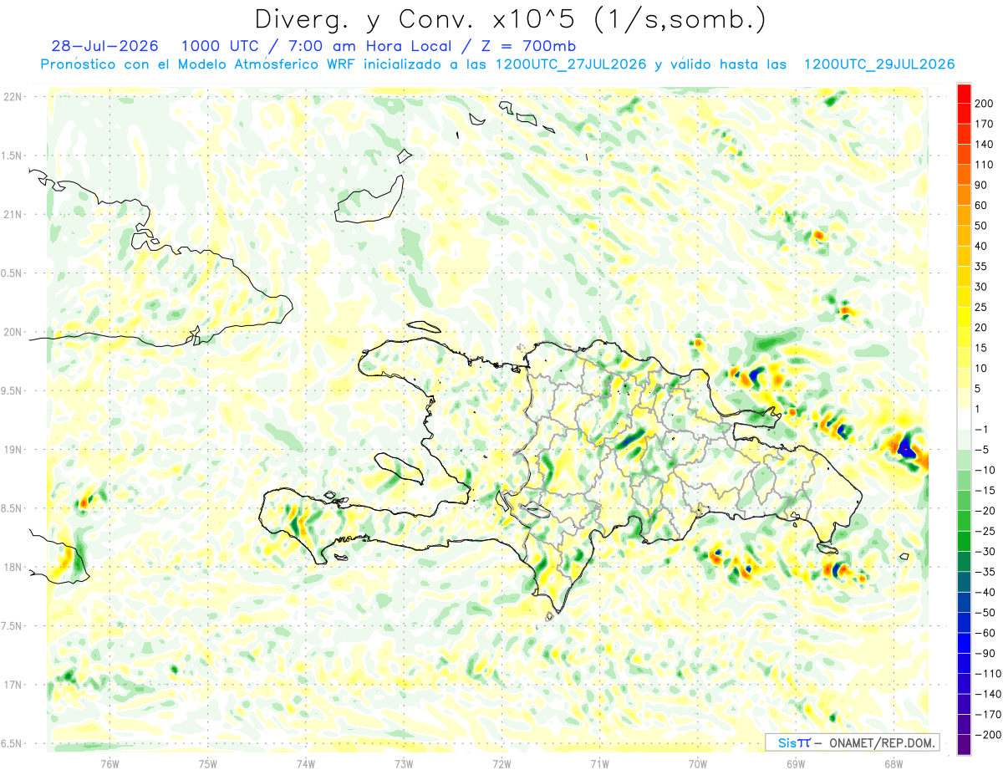
Task: Click the "1.5N" latitude label
Action: tap(12, 156)
